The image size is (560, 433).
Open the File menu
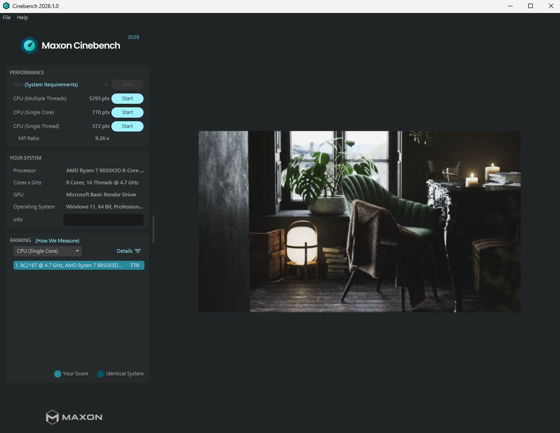pos(7,17)
